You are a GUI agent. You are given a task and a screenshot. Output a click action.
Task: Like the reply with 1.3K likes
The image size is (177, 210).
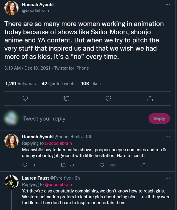102,165
